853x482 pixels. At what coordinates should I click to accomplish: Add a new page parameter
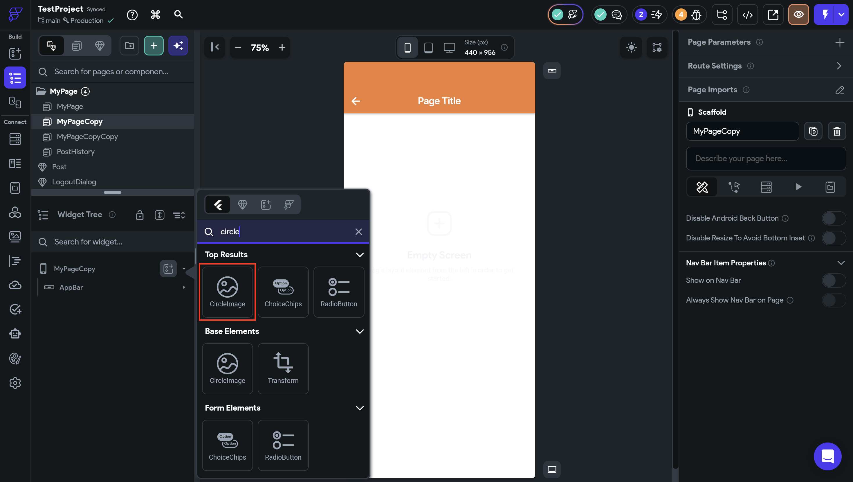(839, 42)
